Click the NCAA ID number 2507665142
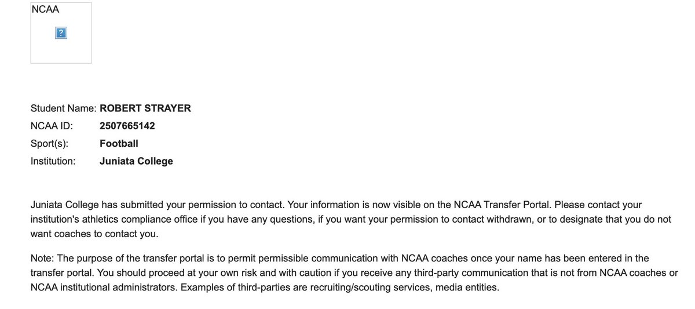The image size is (695, 309). [127, 126]
